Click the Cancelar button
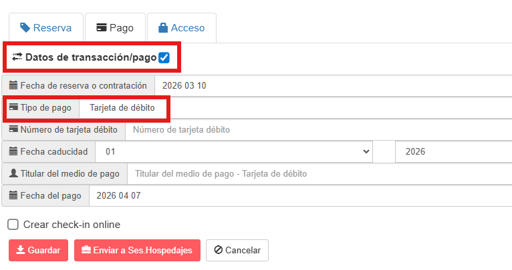The height and width of the screenshot is (270, 512). (237, 251)
